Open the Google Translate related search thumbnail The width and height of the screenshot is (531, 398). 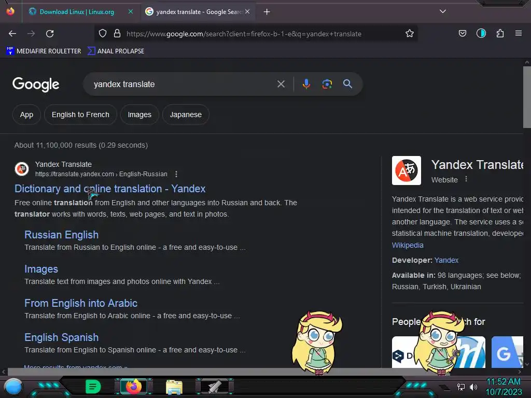coord(507,352)
